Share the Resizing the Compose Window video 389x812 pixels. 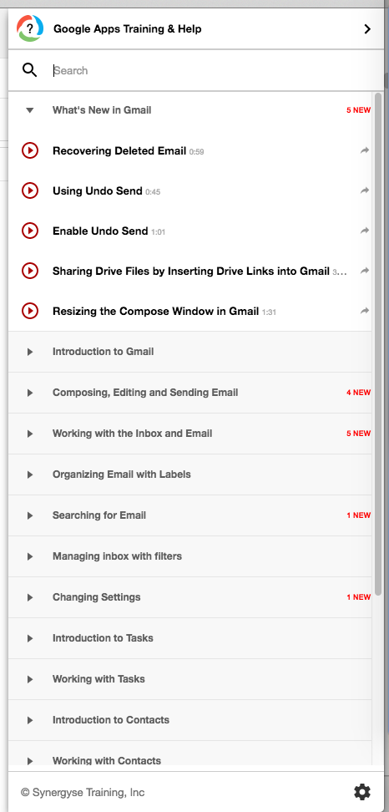point(365,311)
